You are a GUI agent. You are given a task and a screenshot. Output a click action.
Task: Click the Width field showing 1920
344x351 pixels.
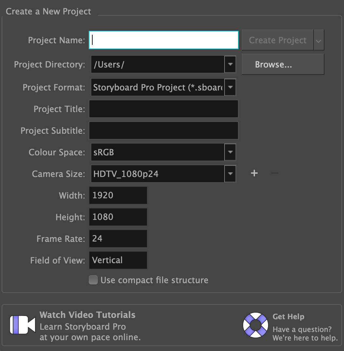click(x=118, y=195)
